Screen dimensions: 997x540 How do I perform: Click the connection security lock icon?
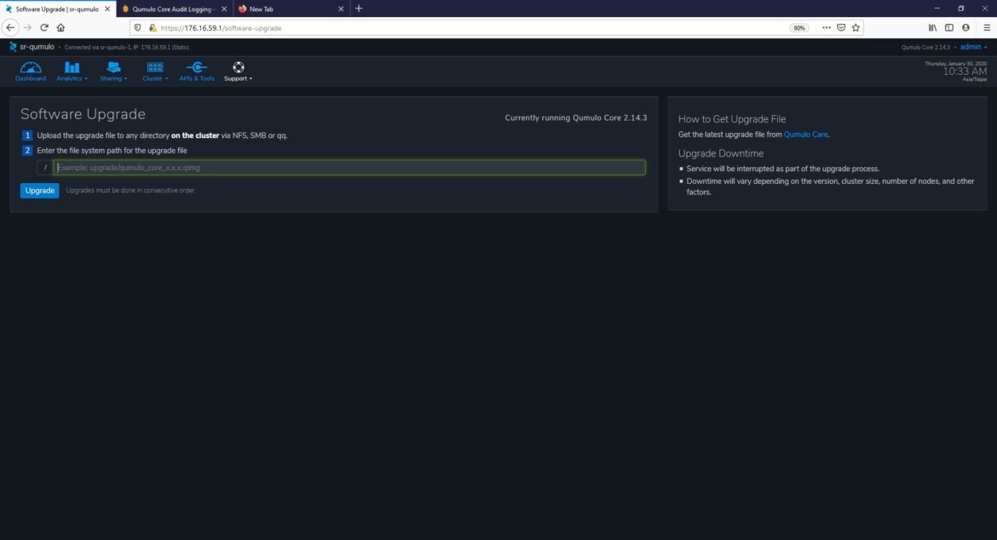[x=153, y=28]
